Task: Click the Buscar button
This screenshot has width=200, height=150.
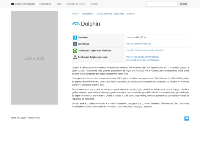Action: pos(184,4)
